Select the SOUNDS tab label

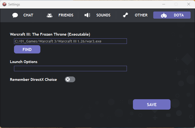coord(103,15)
